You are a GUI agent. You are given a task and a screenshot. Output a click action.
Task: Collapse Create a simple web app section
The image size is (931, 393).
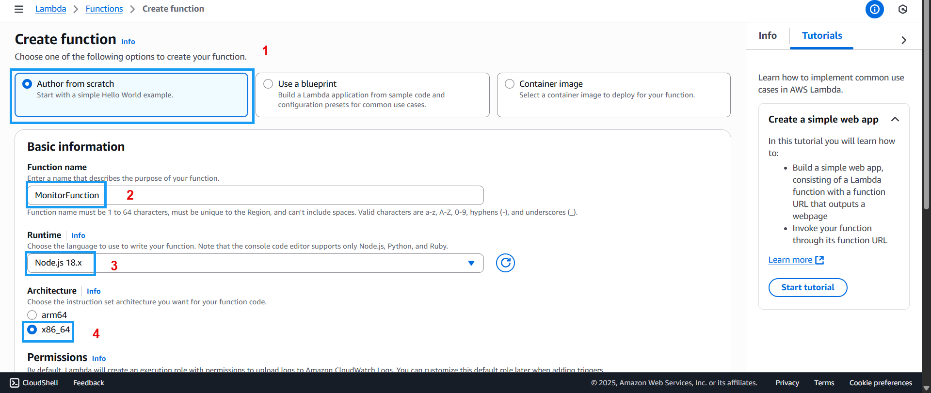895,120
